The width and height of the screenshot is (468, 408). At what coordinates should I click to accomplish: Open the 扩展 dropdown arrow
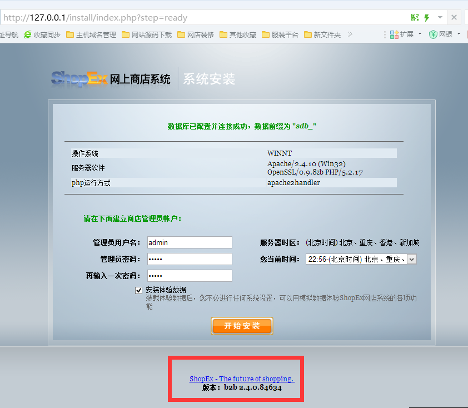click(420, 34)
